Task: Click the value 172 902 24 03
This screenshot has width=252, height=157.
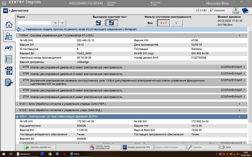Action: [x=200, y=121]
